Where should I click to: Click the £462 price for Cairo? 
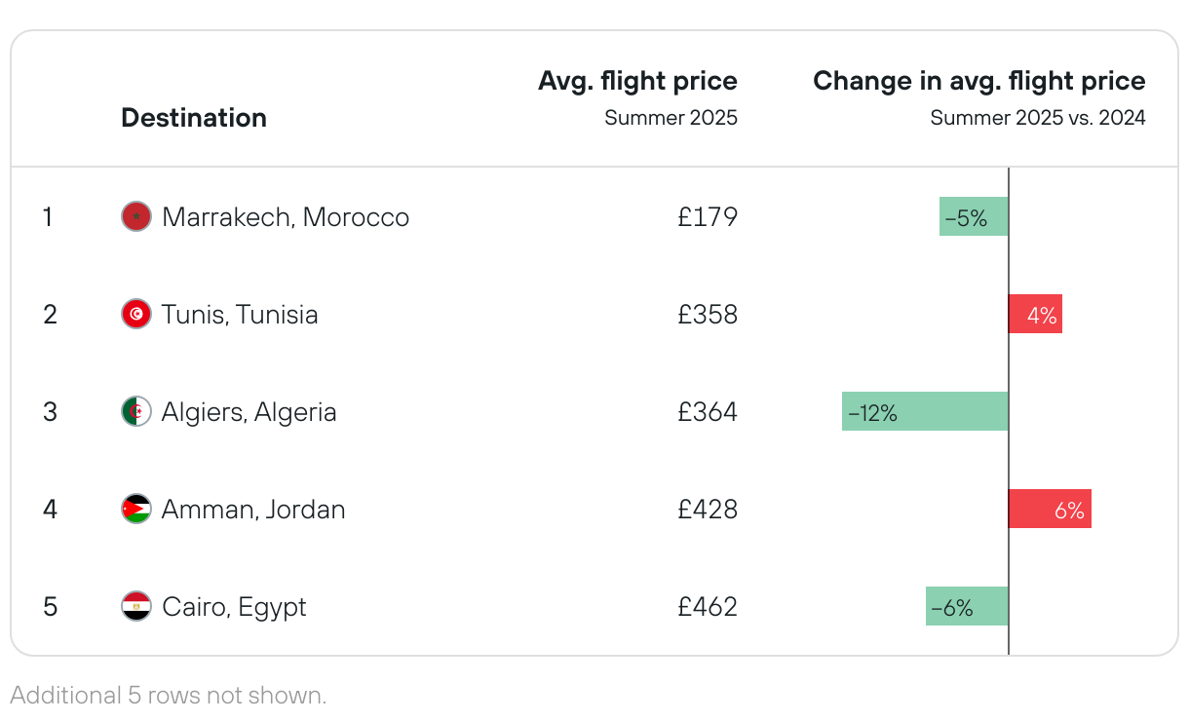pos(708,606)
